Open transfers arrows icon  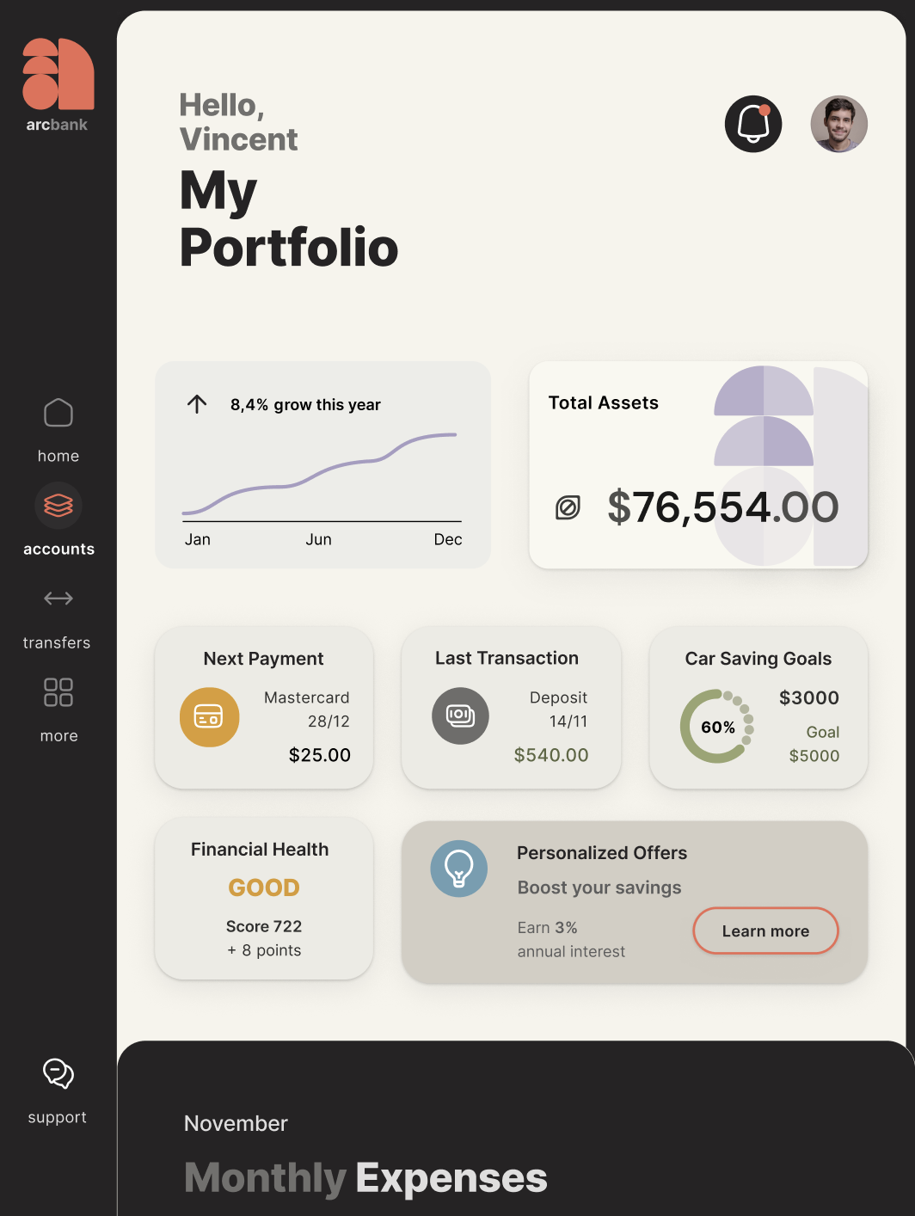[x=58, y=599]
